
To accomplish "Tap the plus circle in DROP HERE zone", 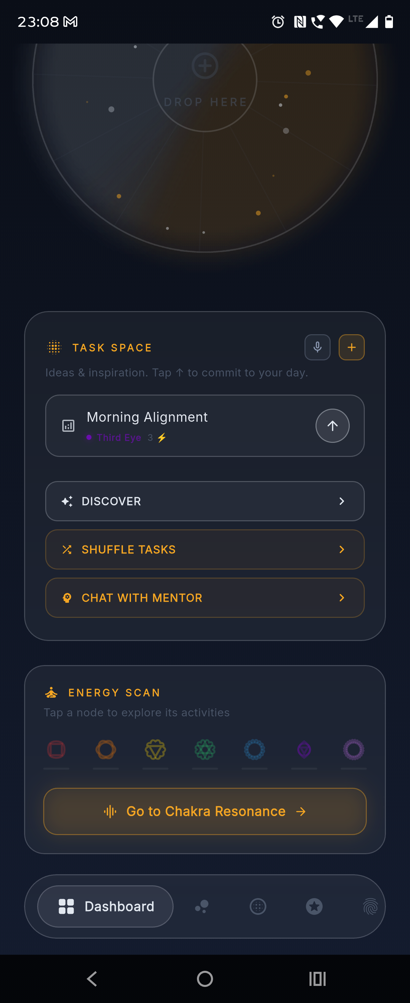I will click(x=205, y=66).
